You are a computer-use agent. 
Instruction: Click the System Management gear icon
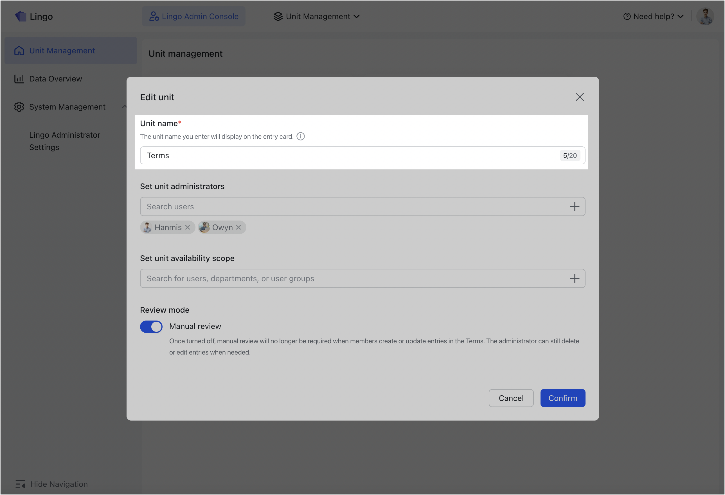click(19, 106)
